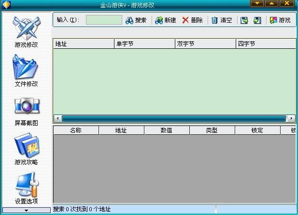Screen dimensions: 298x215
Task: Click the 删除 red X button
Action: [192, 20]
